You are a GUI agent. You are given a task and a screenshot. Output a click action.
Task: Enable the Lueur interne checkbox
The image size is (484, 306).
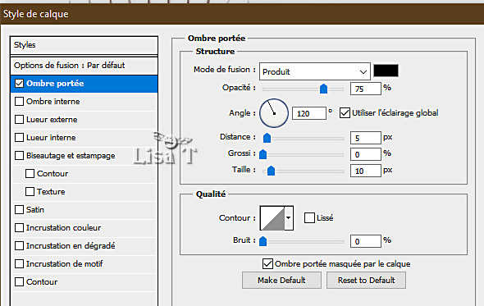19,137
